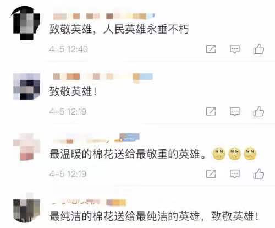This screenshot has width=275, height=228.
Task: Like the short 致敬英雄！ comment
Action: pos(258,111)
